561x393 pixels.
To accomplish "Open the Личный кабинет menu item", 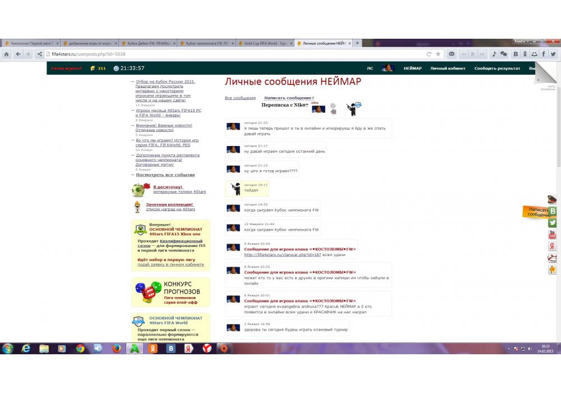I will pyautogui.click(x=447, y=68).
